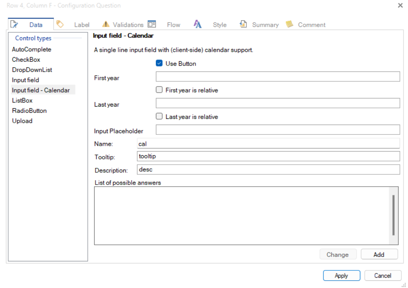Click the Summary tab document icon
The image size is (408, 288).
tap(243, 24)
